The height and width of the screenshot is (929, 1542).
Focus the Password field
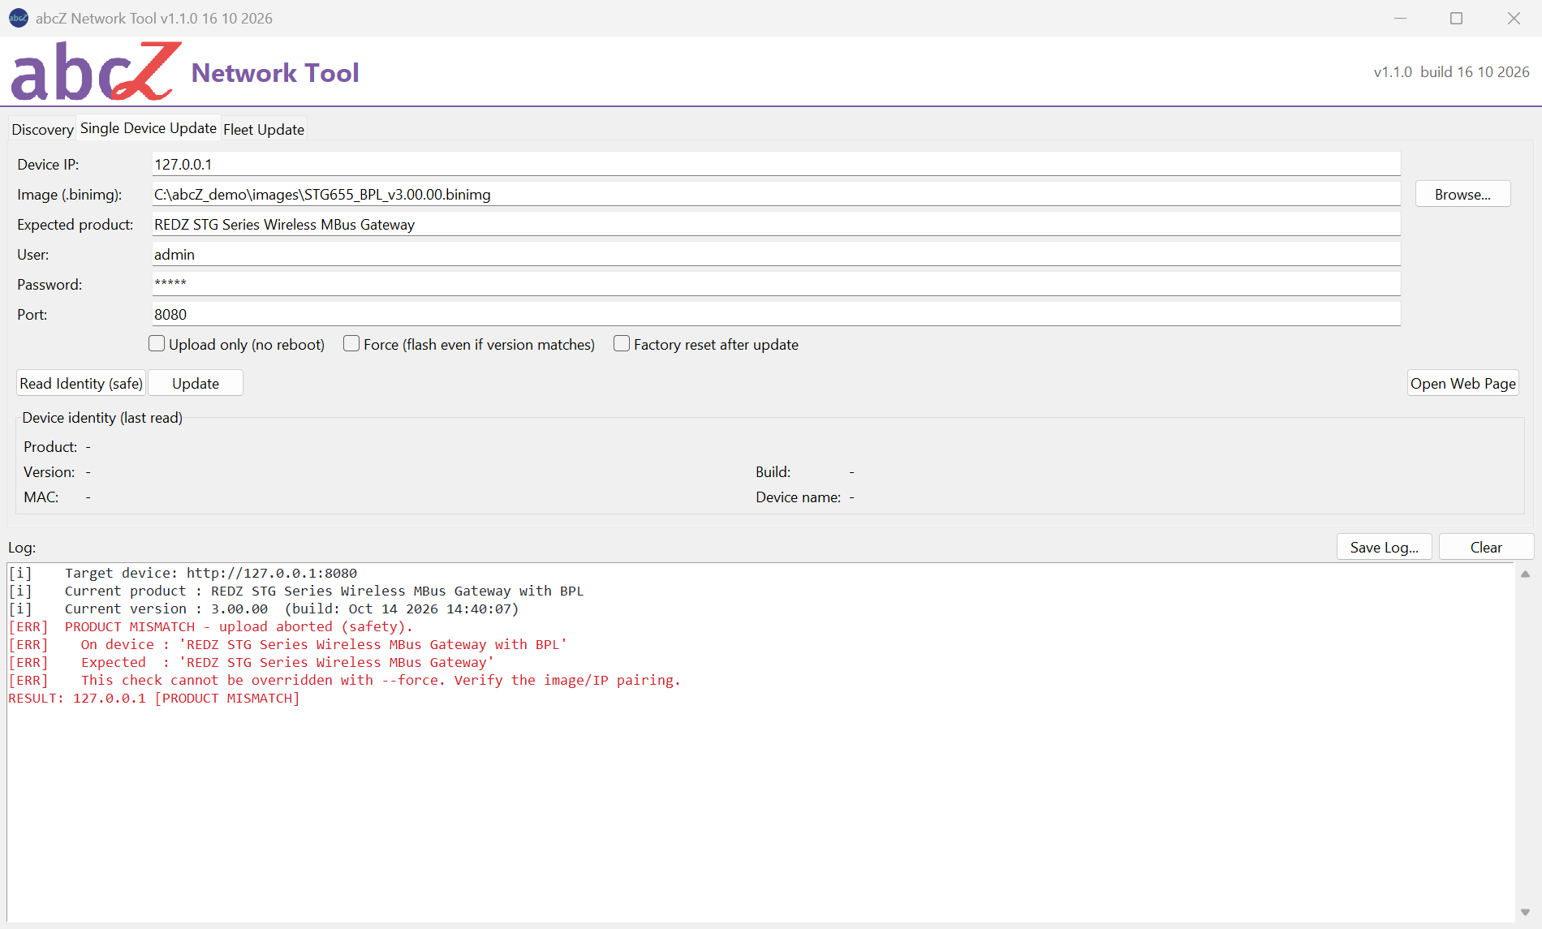pyautogui.click(x=776, y=284)
